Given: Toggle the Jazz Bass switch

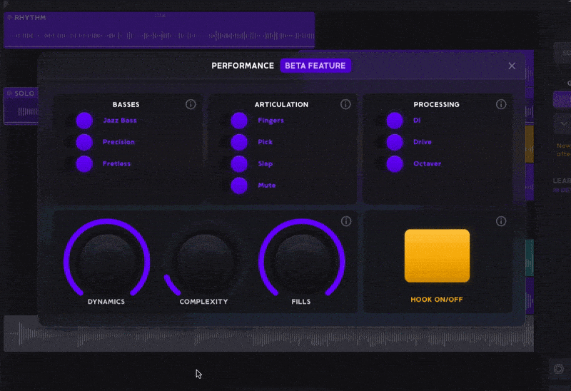Looking at the screenshot, I should pos(84,121).
